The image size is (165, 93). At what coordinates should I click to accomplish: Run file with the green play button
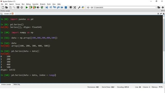27,7
